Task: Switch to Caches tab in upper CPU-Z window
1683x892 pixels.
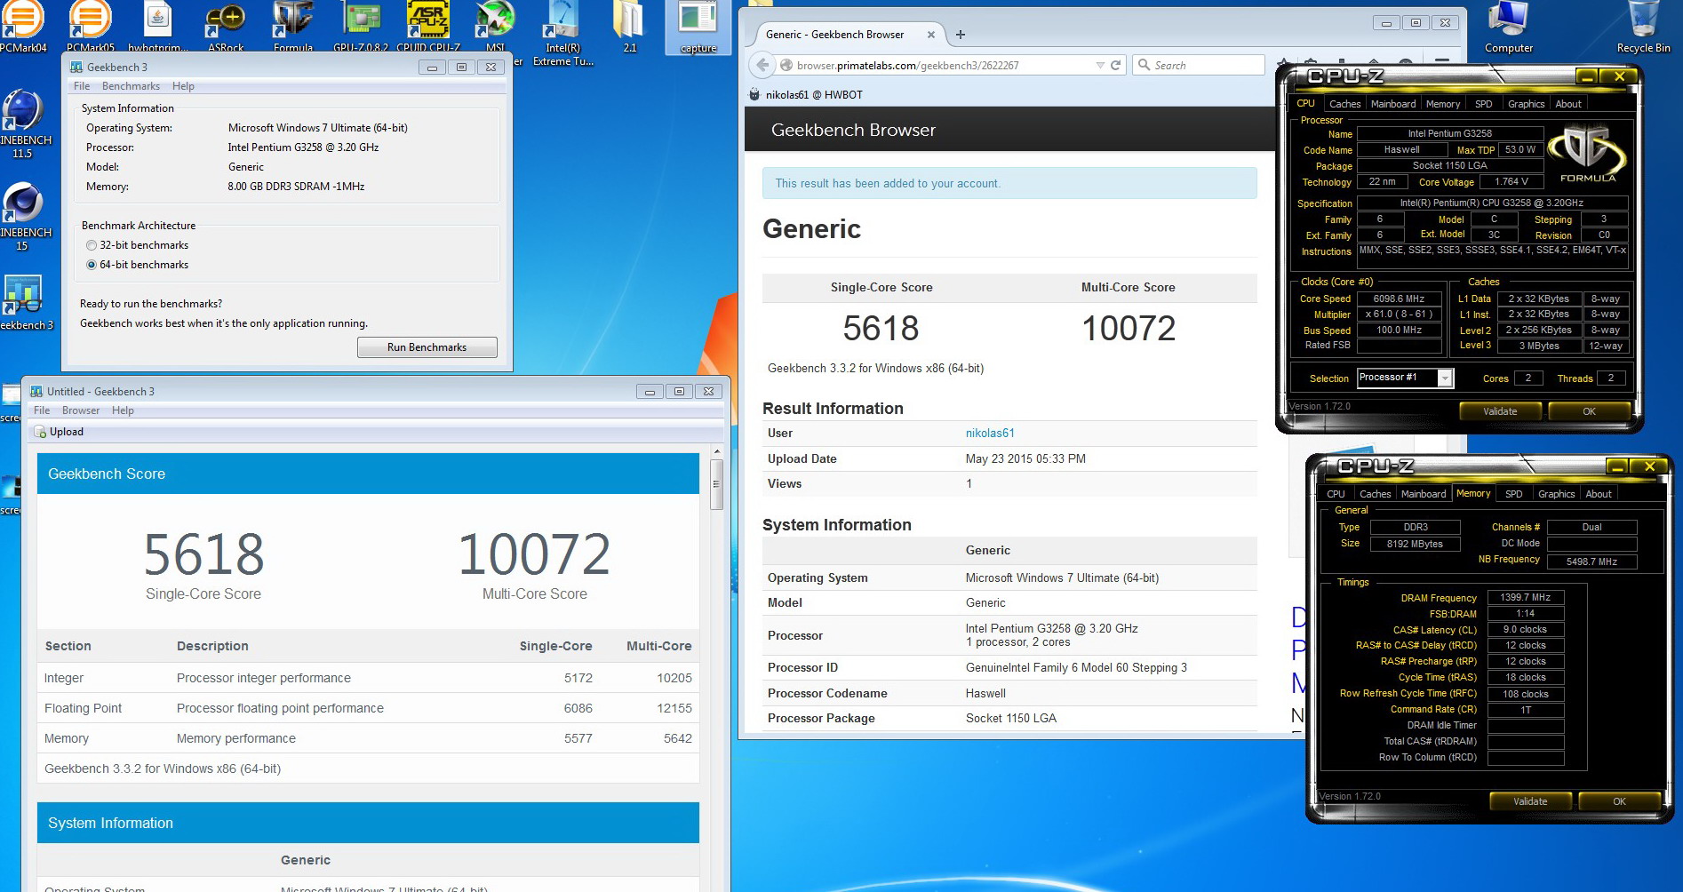Action: 1344,104
